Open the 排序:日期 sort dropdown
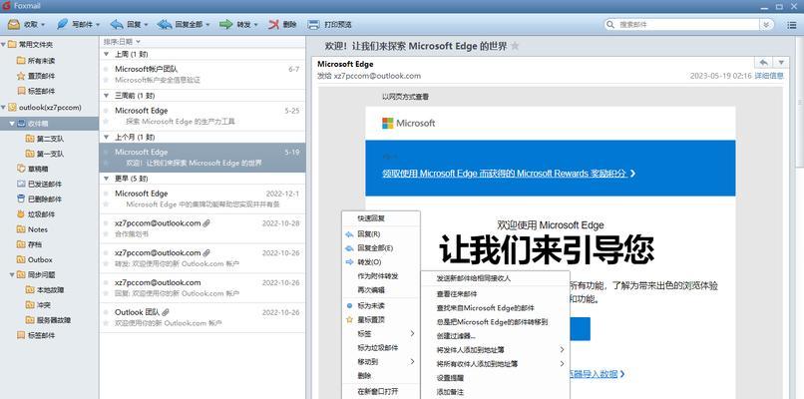This screenshot has height=399, width=804. point(120,42)
